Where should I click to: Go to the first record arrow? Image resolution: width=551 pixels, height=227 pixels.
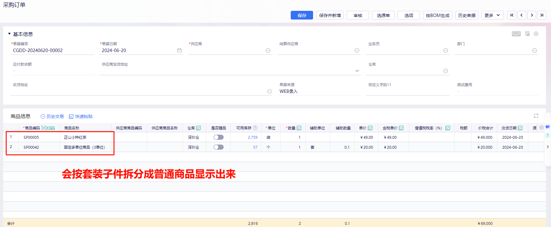click(512, 15)
